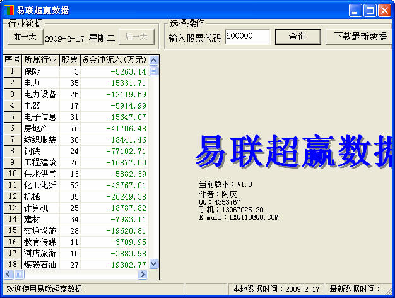
Task: Maximize the 易联超赢数据 window
Action: [x=370, y=11]
